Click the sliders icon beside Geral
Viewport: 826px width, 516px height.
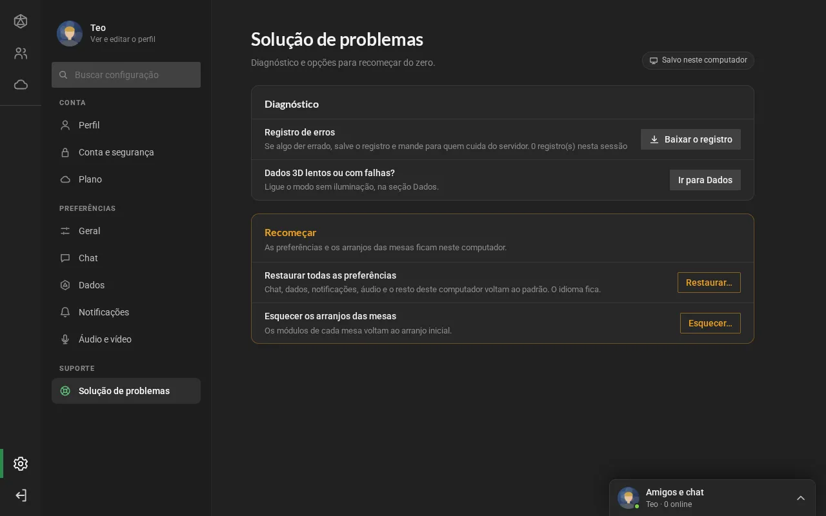[65, 231]
